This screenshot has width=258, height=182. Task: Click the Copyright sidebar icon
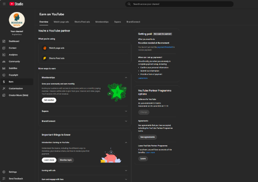(4, 75)
